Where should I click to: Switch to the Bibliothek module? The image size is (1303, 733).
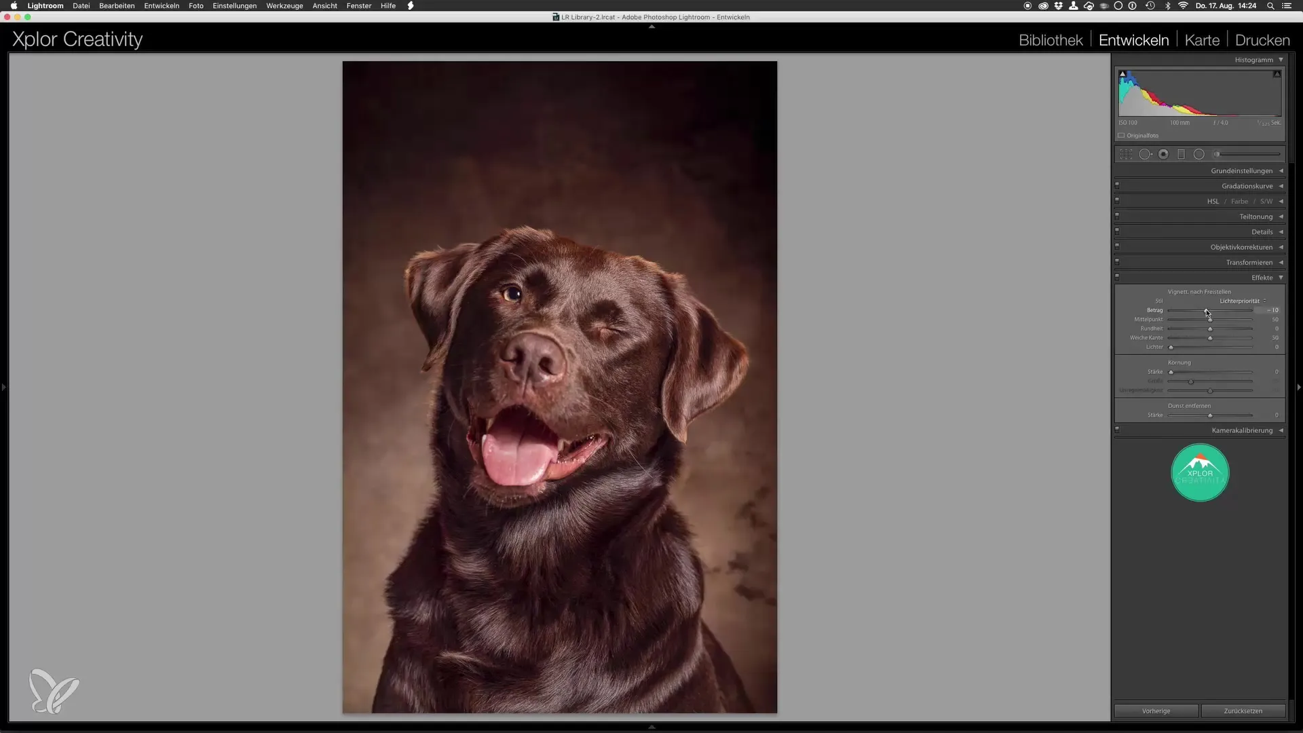click(x=1051, y=40)
